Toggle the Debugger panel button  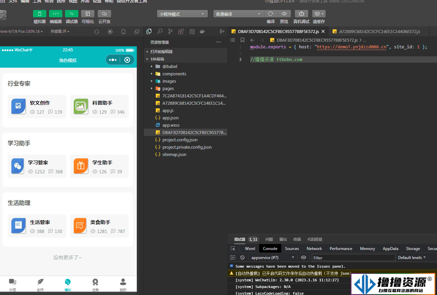(x=72, y=14)
